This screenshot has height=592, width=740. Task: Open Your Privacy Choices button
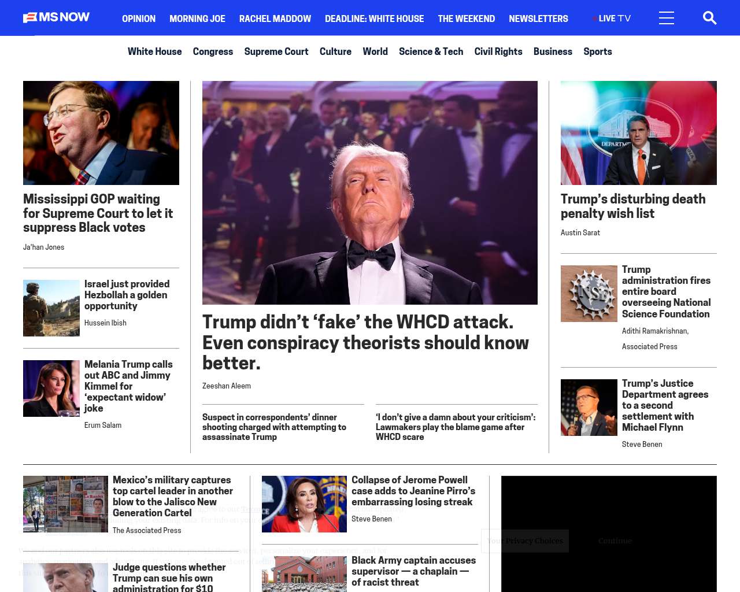click(525, 541)
